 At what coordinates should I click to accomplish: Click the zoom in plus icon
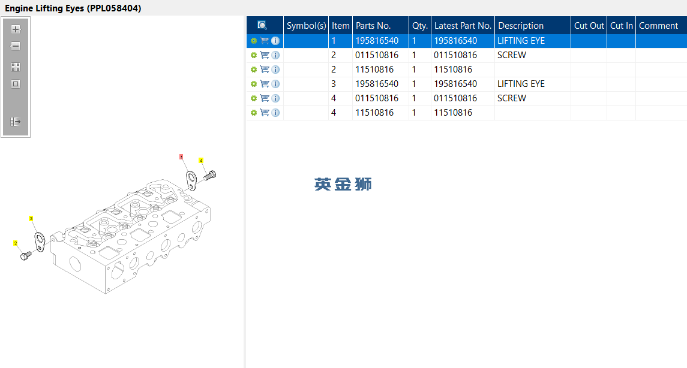pyautogui.click(x=16, y=30)
